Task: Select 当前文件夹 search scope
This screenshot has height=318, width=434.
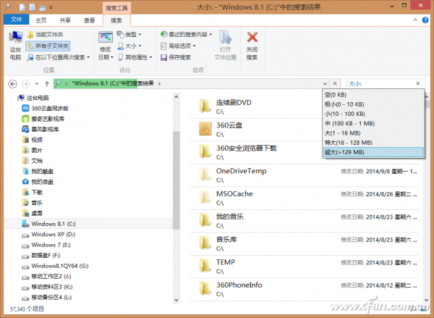Action: point(45,34)
